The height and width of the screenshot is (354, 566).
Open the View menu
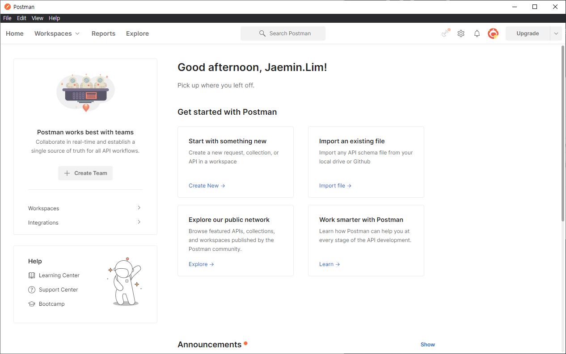click(38, 18)
